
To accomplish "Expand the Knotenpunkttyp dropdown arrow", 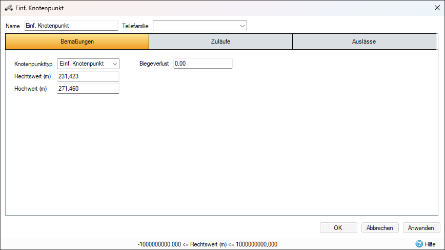I will pos(115,64).
